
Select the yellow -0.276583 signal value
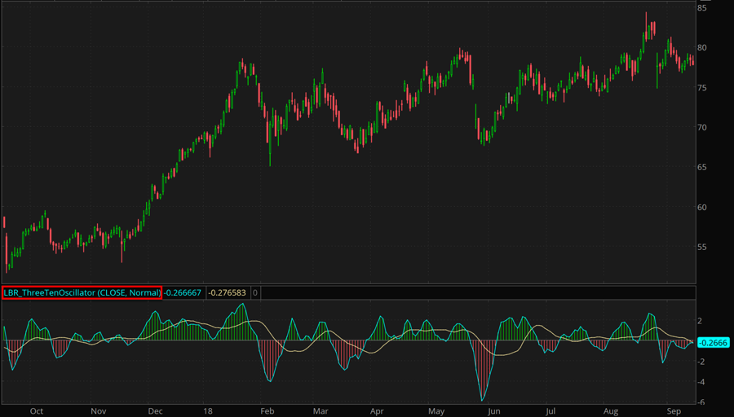(x=228, y=292)
